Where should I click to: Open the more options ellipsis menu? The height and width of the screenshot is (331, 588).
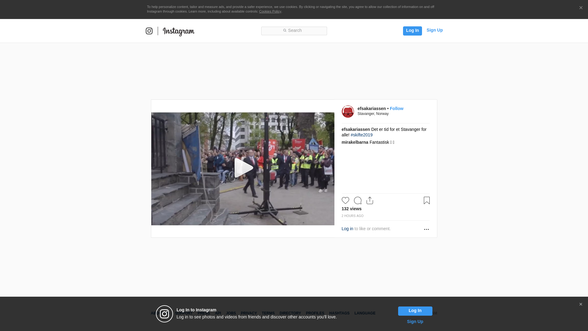click(426, 229)
